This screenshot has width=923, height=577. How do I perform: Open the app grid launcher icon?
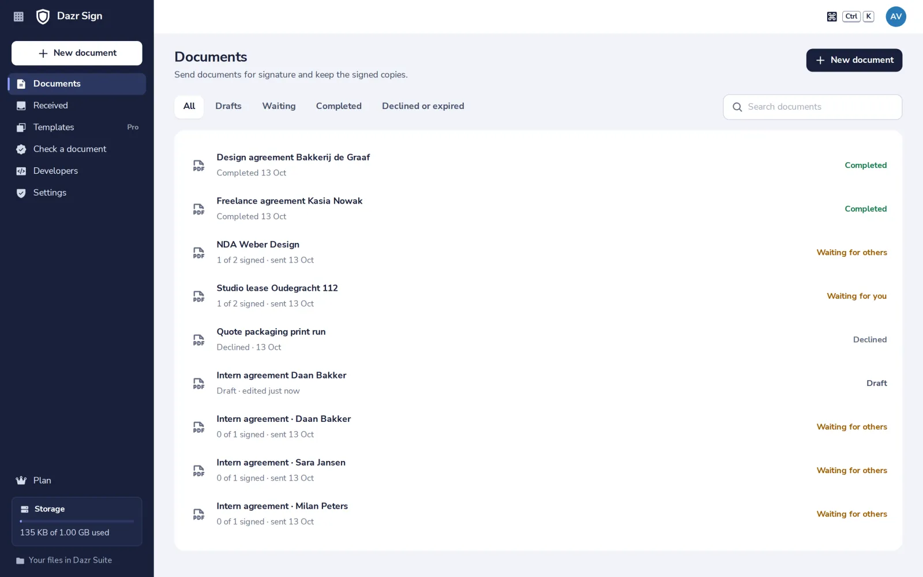(x=18, y=17)
